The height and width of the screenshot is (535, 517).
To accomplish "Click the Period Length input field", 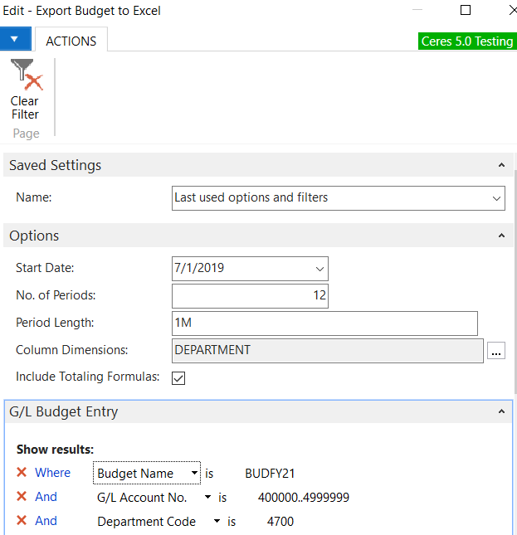I will pyautogui.click(x=324, y=323).
